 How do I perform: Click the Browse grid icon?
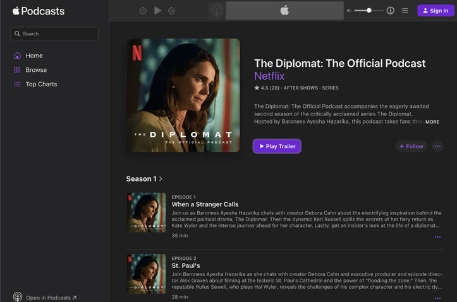(17, 70)
